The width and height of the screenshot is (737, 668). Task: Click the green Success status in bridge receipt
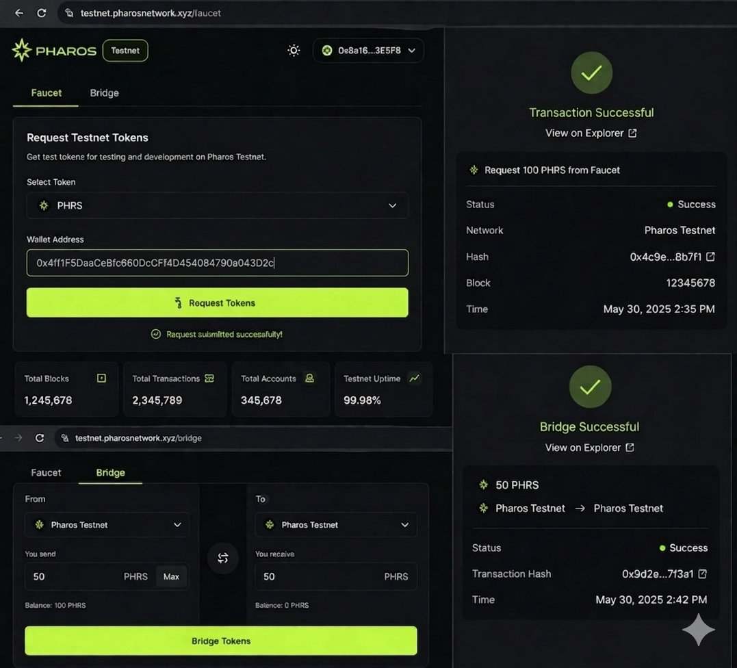(684, 548)
